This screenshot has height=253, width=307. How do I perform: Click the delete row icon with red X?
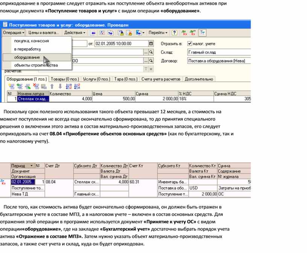[36, 86]
